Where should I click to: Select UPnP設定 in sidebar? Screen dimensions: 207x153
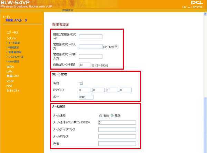click(14, 61)
